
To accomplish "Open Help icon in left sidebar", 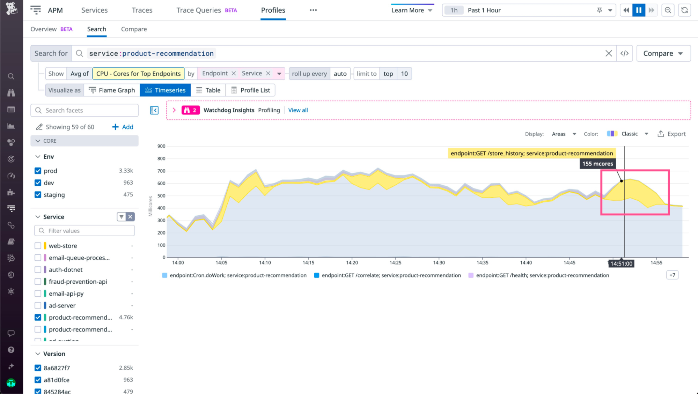I will coord(11,350).
